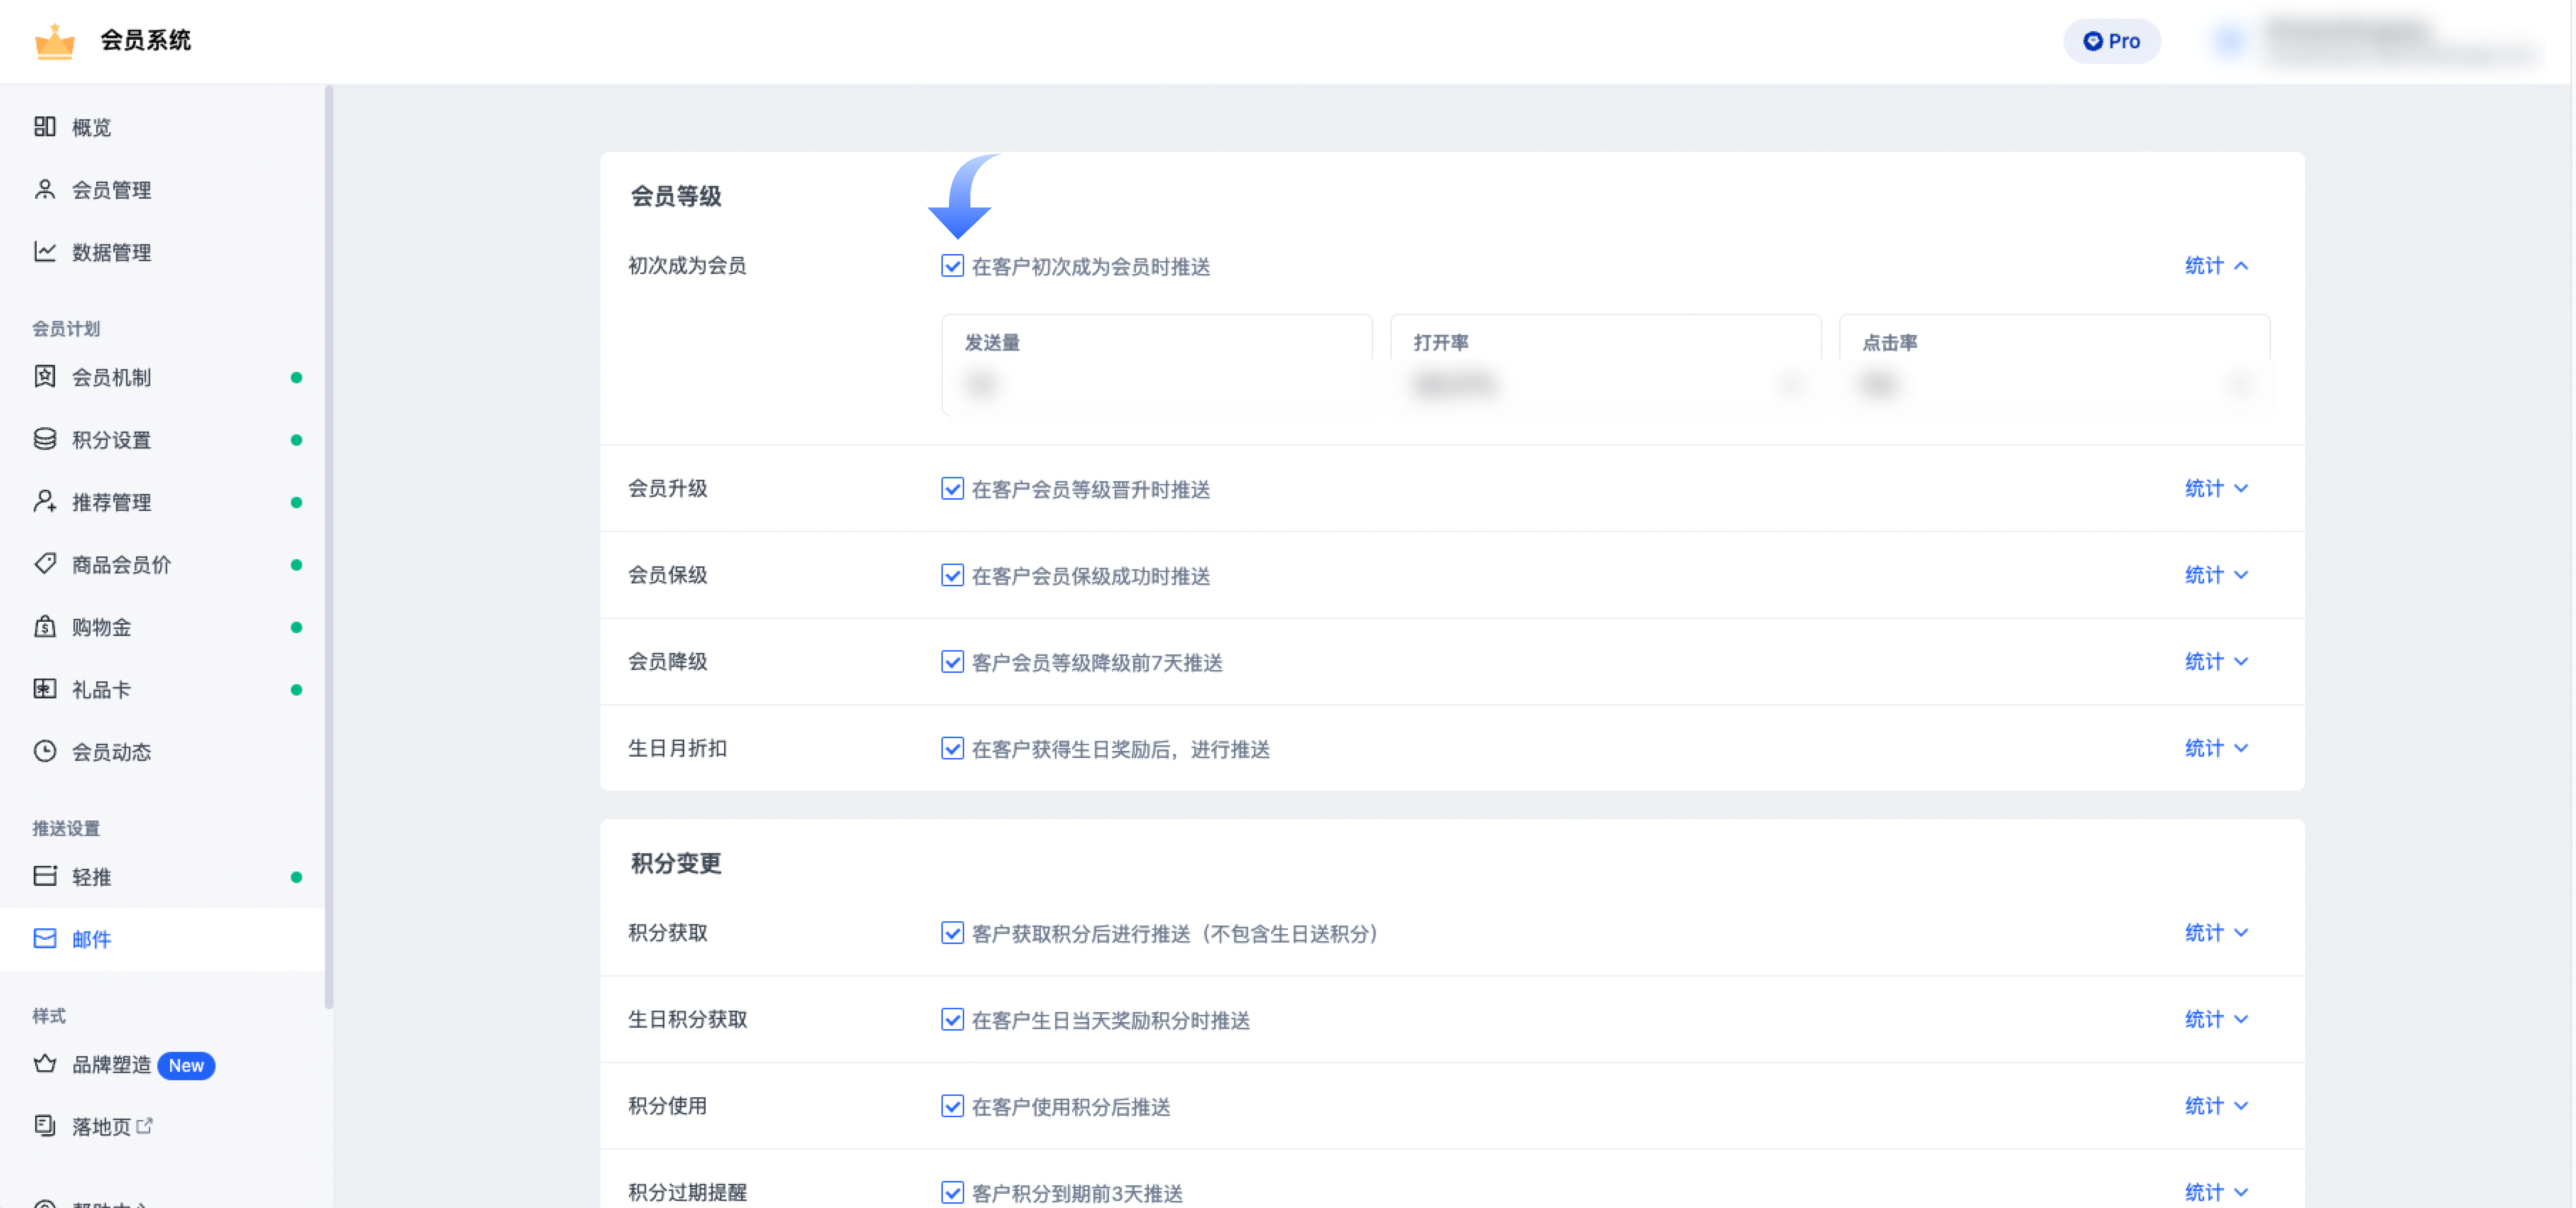Expand 统计 for 积分过期提醒 row

(x=2216, y=1192)
